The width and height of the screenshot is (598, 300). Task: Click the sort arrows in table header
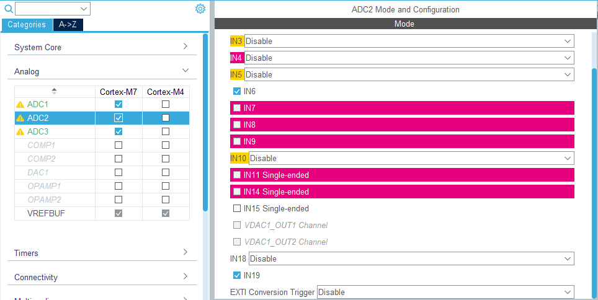point(54,91)
